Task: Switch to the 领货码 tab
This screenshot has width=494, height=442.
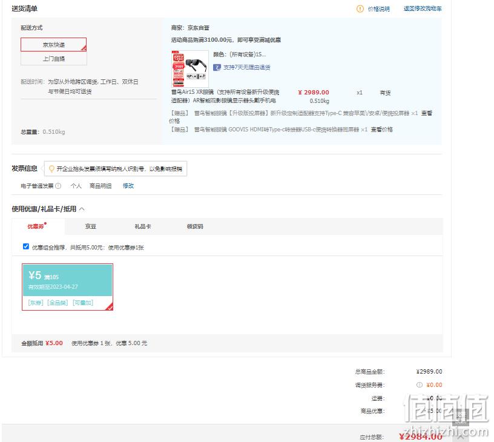Action: pos(195,226)
